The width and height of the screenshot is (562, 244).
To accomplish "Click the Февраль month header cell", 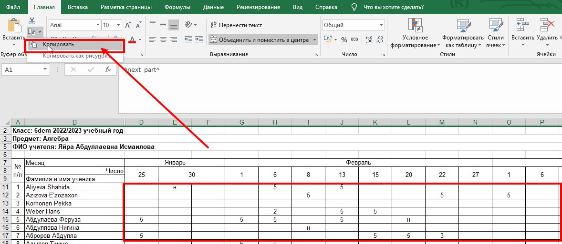I will point(358,163).
